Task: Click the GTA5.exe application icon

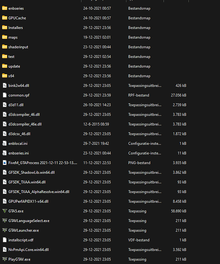Action: tap(5, 211)
